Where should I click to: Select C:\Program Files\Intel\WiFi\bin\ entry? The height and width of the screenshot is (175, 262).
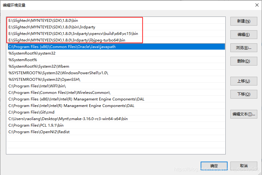[116, 86]
